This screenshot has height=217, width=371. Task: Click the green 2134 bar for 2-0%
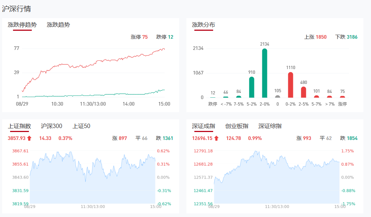pos(264,73)
